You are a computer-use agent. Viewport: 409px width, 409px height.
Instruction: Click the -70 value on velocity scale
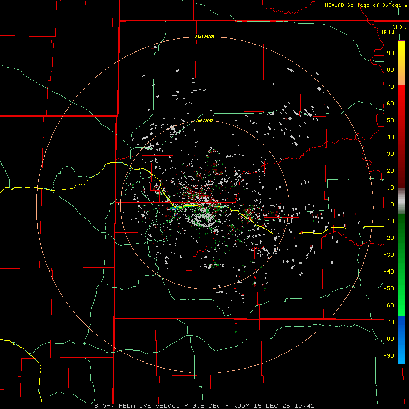tap(389, 322)
